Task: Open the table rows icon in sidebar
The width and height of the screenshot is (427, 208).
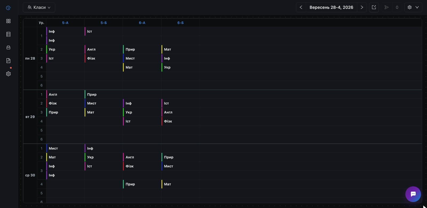Action: pos(8,34)
